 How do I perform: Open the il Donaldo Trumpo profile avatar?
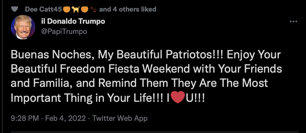[x=23, y=27]
